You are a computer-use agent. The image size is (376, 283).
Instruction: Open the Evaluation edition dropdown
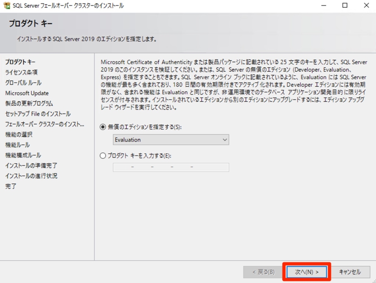point(171,140)
